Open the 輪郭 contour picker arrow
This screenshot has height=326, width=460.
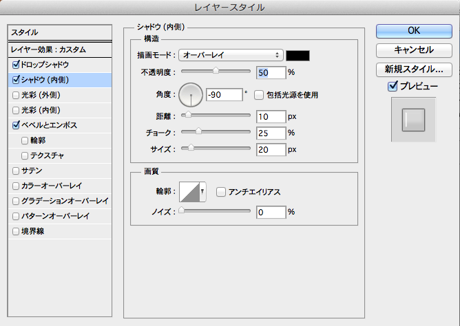click(x=202, y=192)
